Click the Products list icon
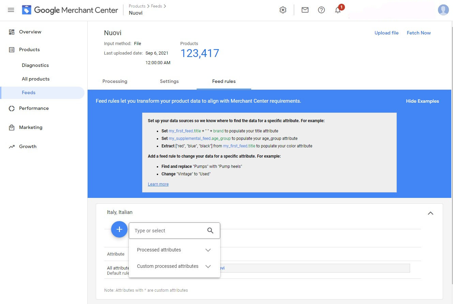 tap(12, 50)
